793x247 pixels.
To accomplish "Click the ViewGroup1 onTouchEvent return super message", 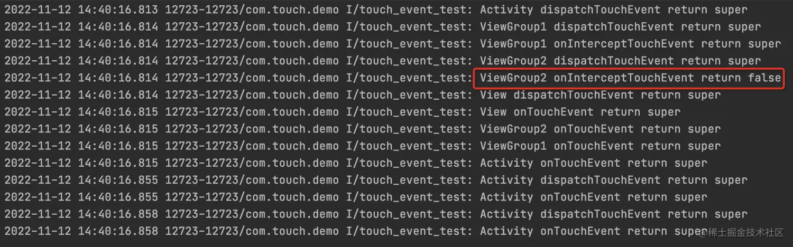I will point(600,146).
